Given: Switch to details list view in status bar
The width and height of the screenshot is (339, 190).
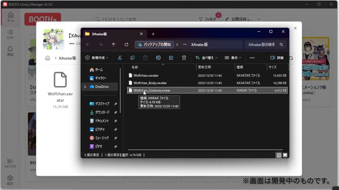Looking at the screenshot, I should [x=279, y=155].
